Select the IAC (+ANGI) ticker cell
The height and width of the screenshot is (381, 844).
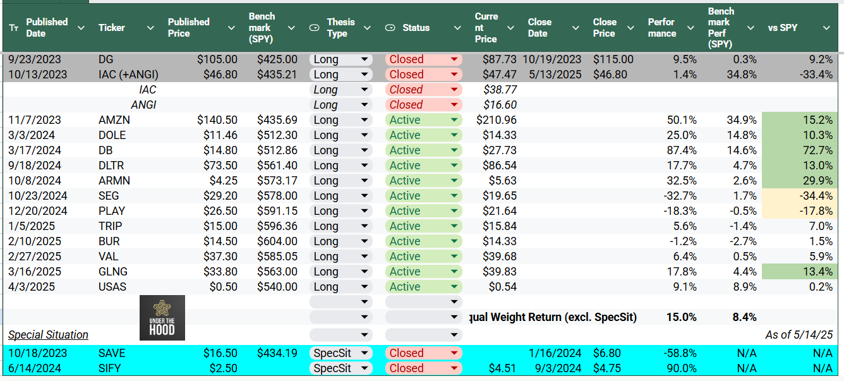128,75
